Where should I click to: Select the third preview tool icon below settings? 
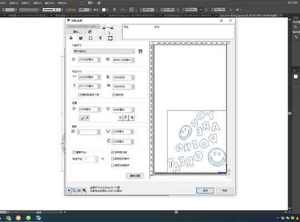coord(79,190)
